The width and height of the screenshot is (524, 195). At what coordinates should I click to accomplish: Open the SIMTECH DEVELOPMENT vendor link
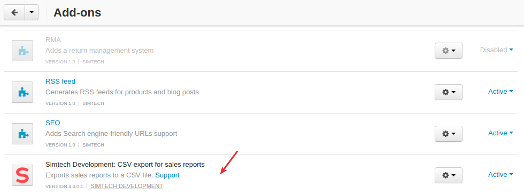tap(127, 186)
